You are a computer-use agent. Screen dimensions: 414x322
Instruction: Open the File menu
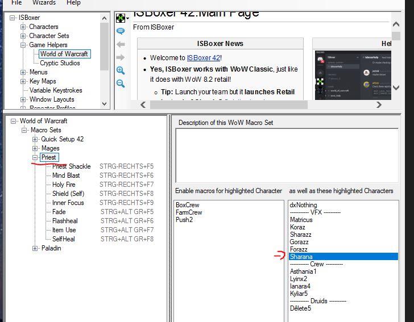coord(16,2)
